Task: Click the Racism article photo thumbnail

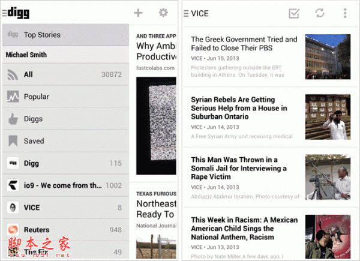Action: [x=328, y=236]
